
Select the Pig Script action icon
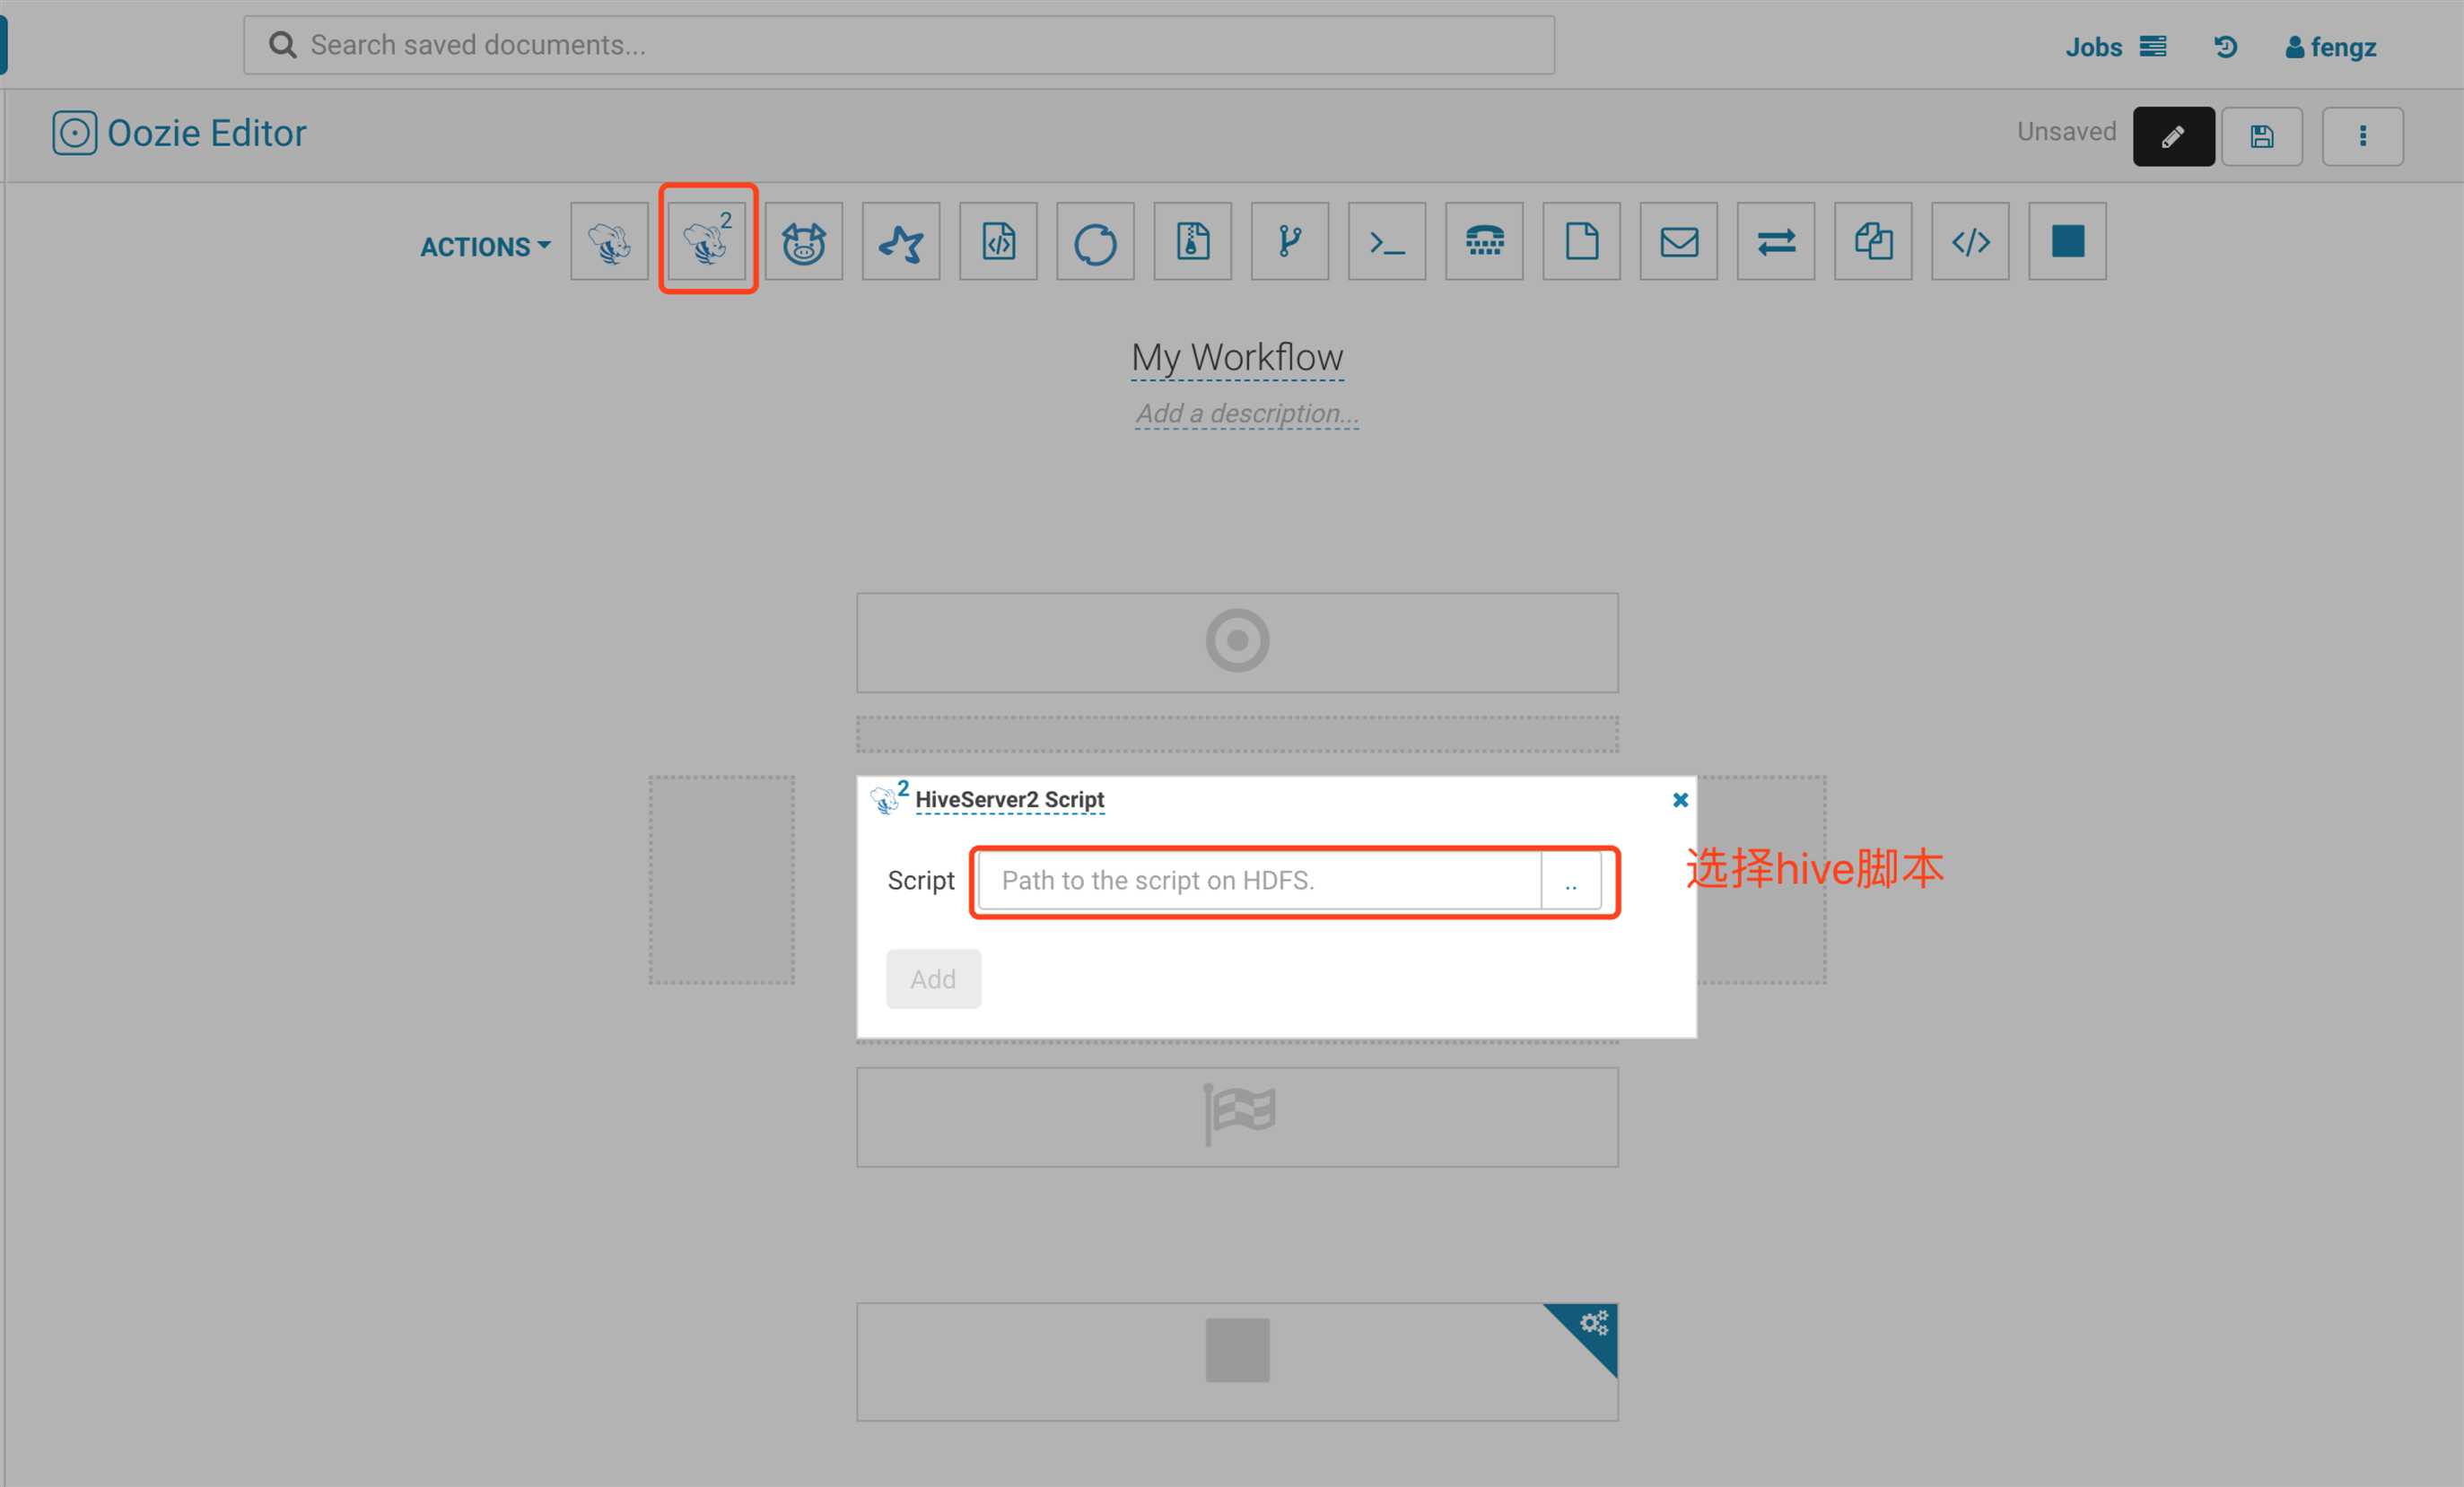[804, 241]
